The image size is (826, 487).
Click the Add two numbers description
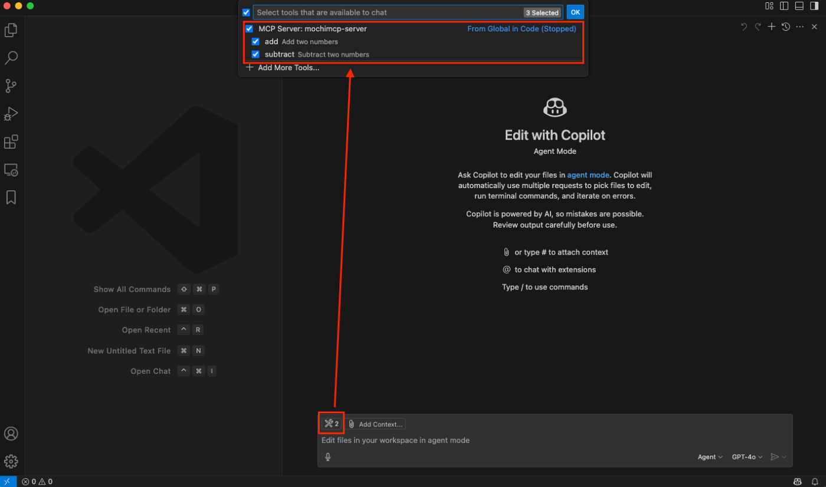pos(310,42)
